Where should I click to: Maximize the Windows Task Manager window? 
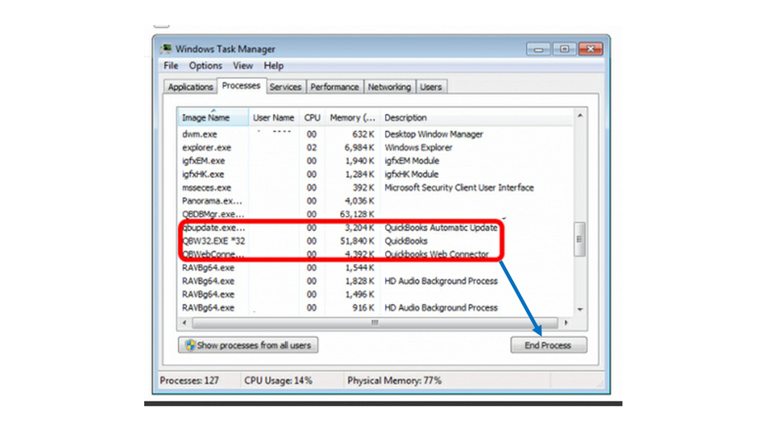pyautogui.click(x=564, y=49)
